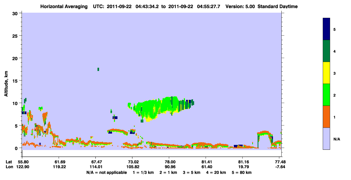This screenshot has width=351, height=180.
Task: Click the '1 = 1/3 km' legend text
Action: coord(143,172)
